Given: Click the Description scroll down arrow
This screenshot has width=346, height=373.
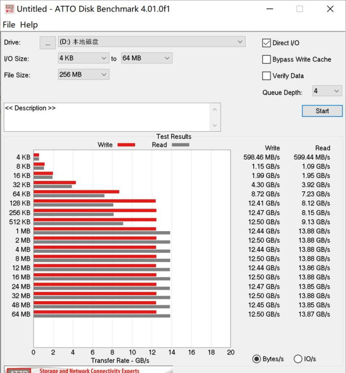Looking at the screenshot, I should coord(215,125).
